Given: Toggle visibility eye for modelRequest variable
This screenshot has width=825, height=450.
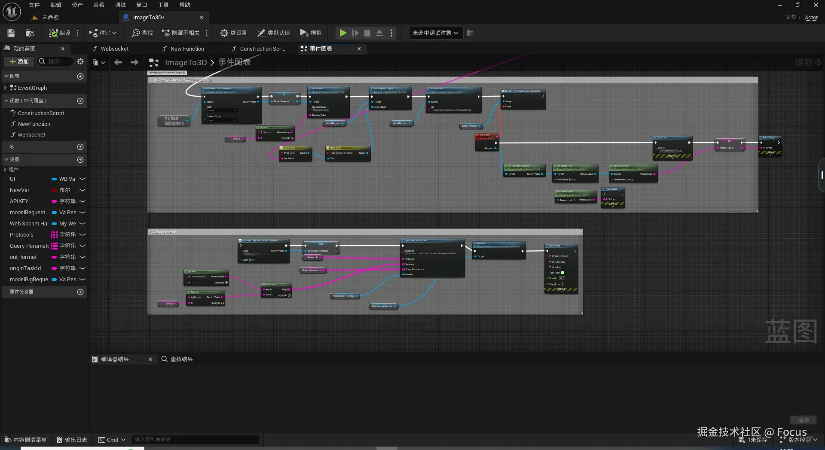Looking at the screenshot, I should pyautogui.click(x=82, y=213).
